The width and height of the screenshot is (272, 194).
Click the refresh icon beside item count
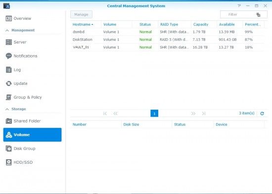tap(262, 114)
